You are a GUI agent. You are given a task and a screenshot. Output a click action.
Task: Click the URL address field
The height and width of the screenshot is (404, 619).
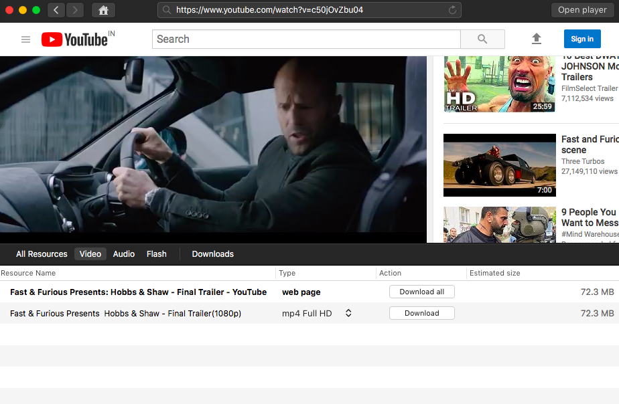(x=309, y=10)
